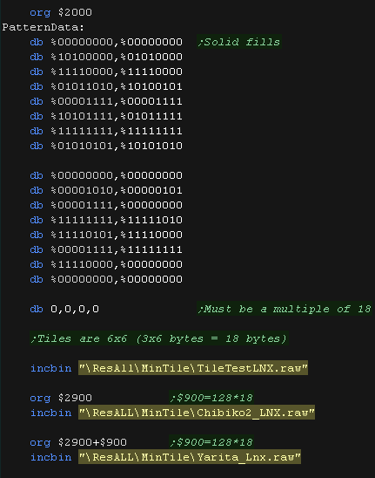Click the %01010101,%10101010 data line

tap(106, 146)
